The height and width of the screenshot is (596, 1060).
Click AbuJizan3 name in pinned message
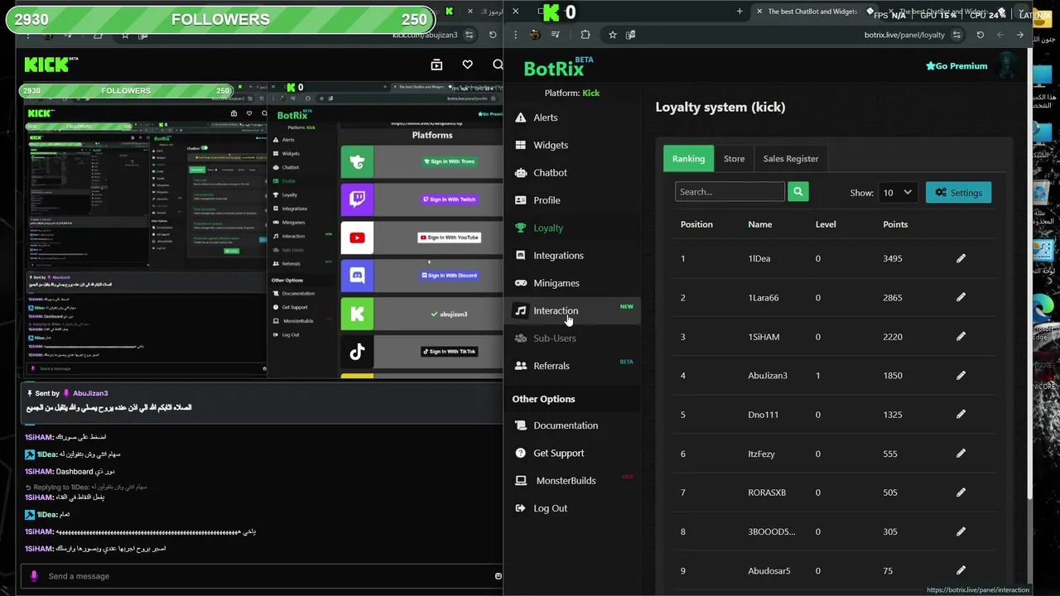click(x=90, y=393)
